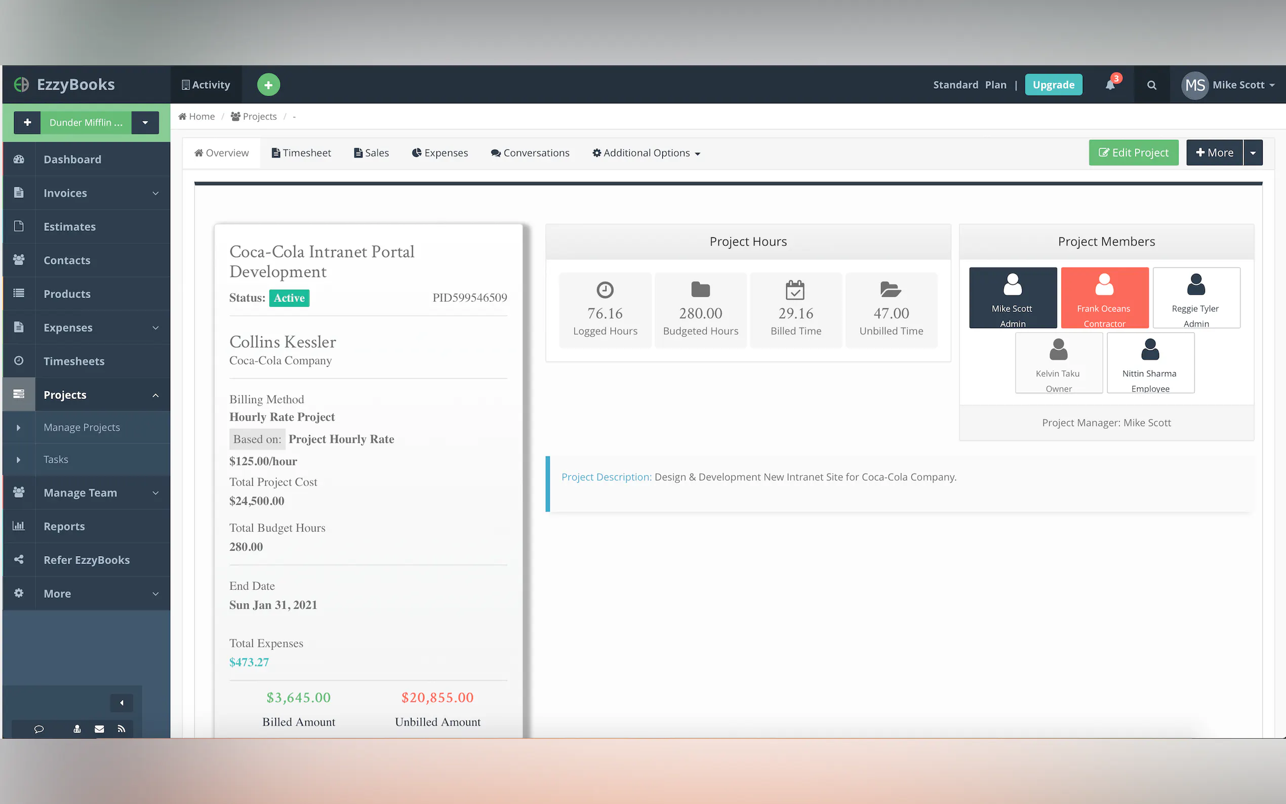Click the Timesheets clock icon in sidebar

pyautogui.click(x=19, y=360)
